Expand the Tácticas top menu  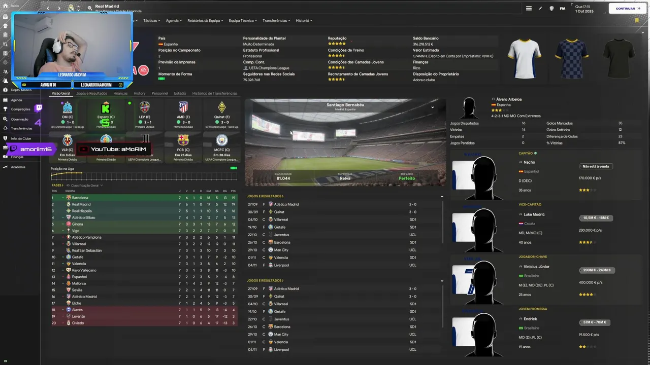(152, 21)
